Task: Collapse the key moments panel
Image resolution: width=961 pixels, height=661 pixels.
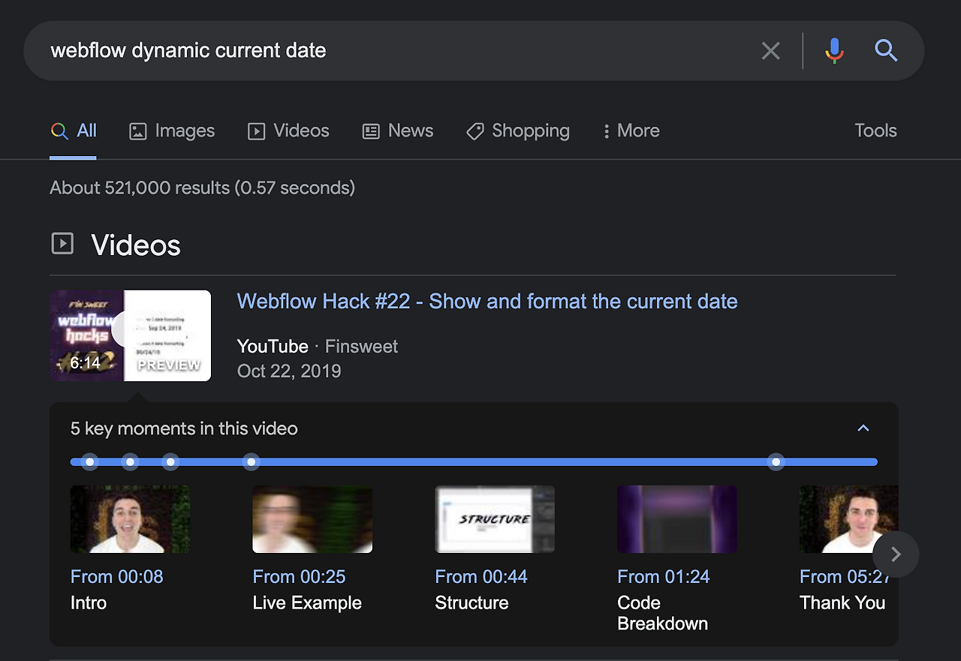Action: [x=863, y=428]
